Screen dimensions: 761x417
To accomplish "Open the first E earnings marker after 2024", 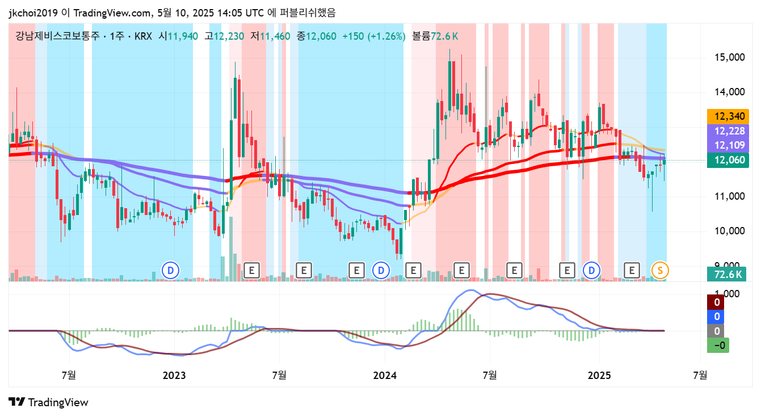I will 414,270.
